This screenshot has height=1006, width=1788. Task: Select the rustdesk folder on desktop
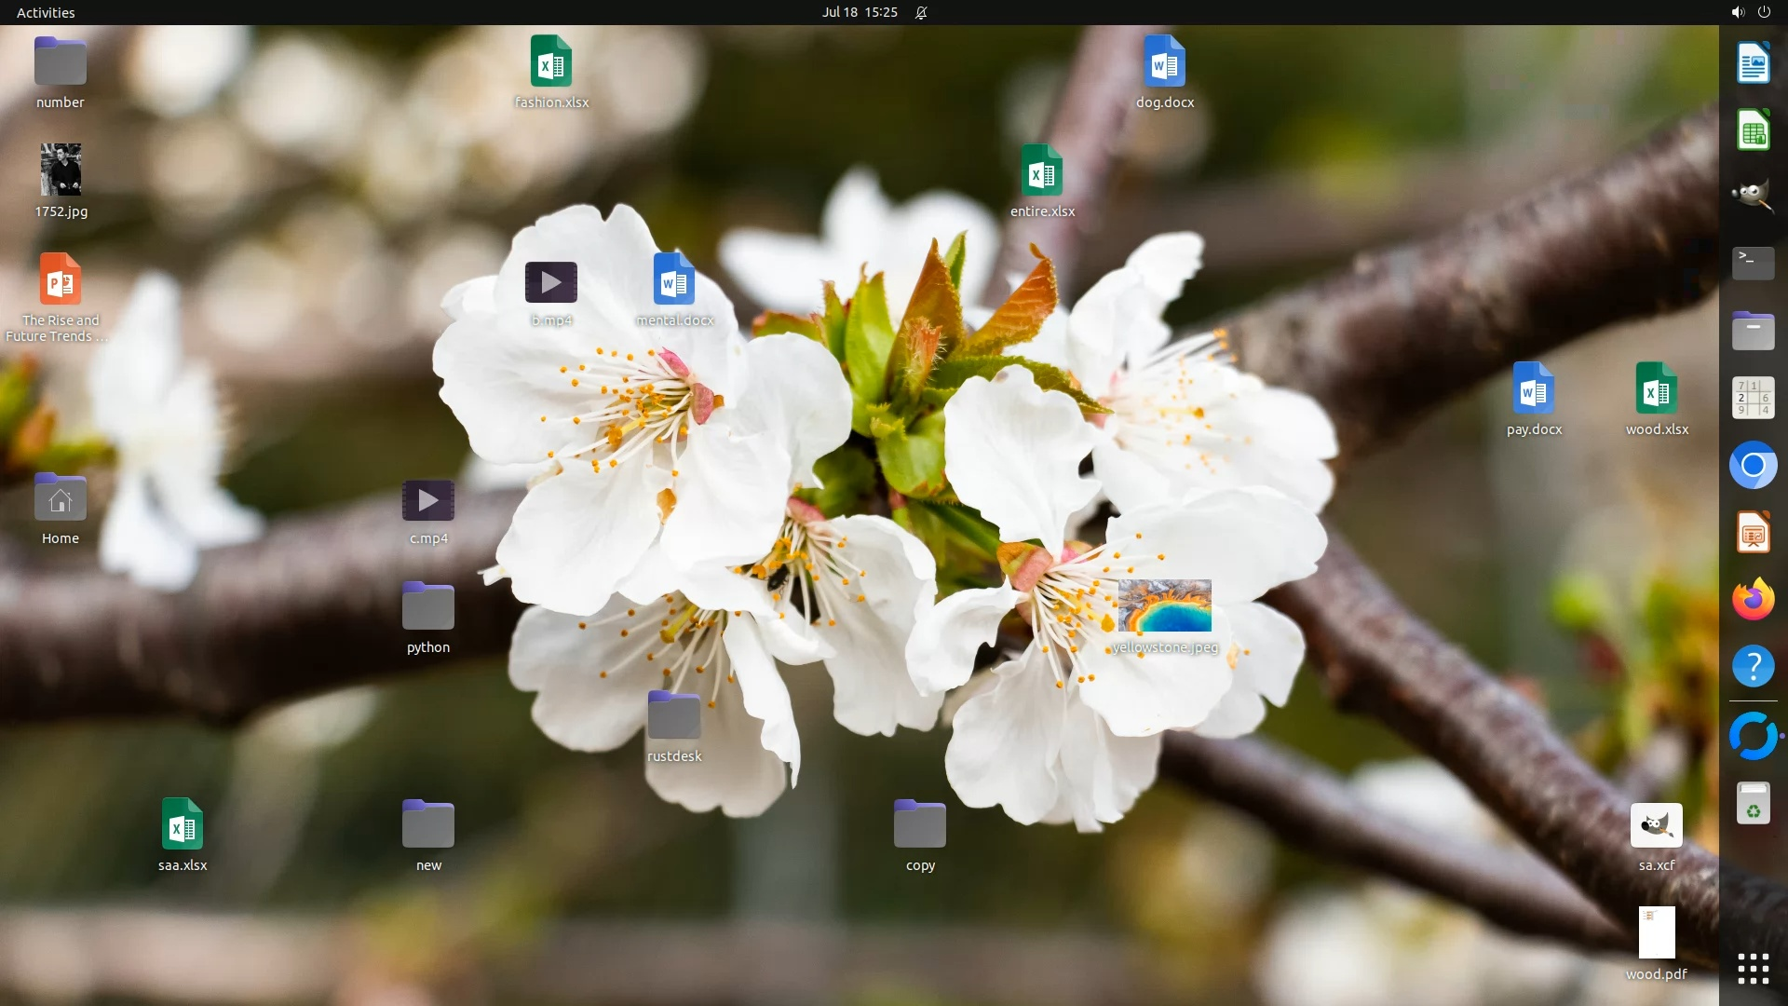pyautogui.click(x=674, y=715)
